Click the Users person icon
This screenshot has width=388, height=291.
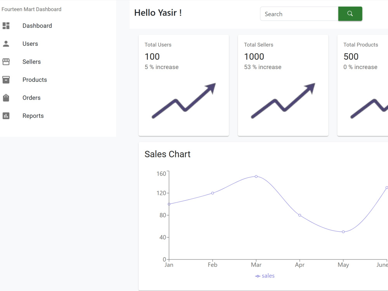[x=6, y=44]
